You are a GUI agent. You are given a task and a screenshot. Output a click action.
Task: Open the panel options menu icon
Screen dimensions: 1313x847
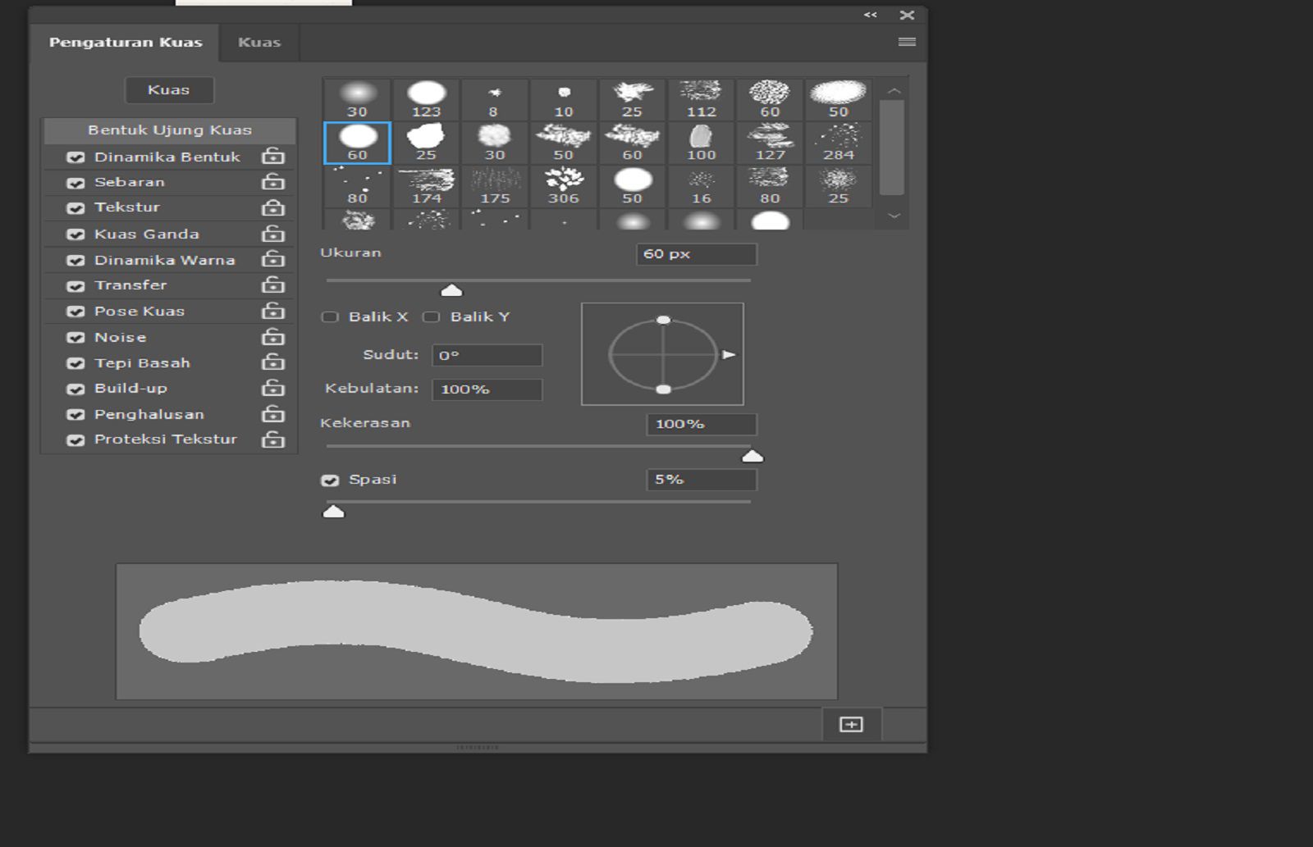tap(907, 42)
